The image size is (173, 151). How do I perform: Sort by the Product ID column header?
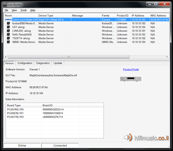(123, 15)
